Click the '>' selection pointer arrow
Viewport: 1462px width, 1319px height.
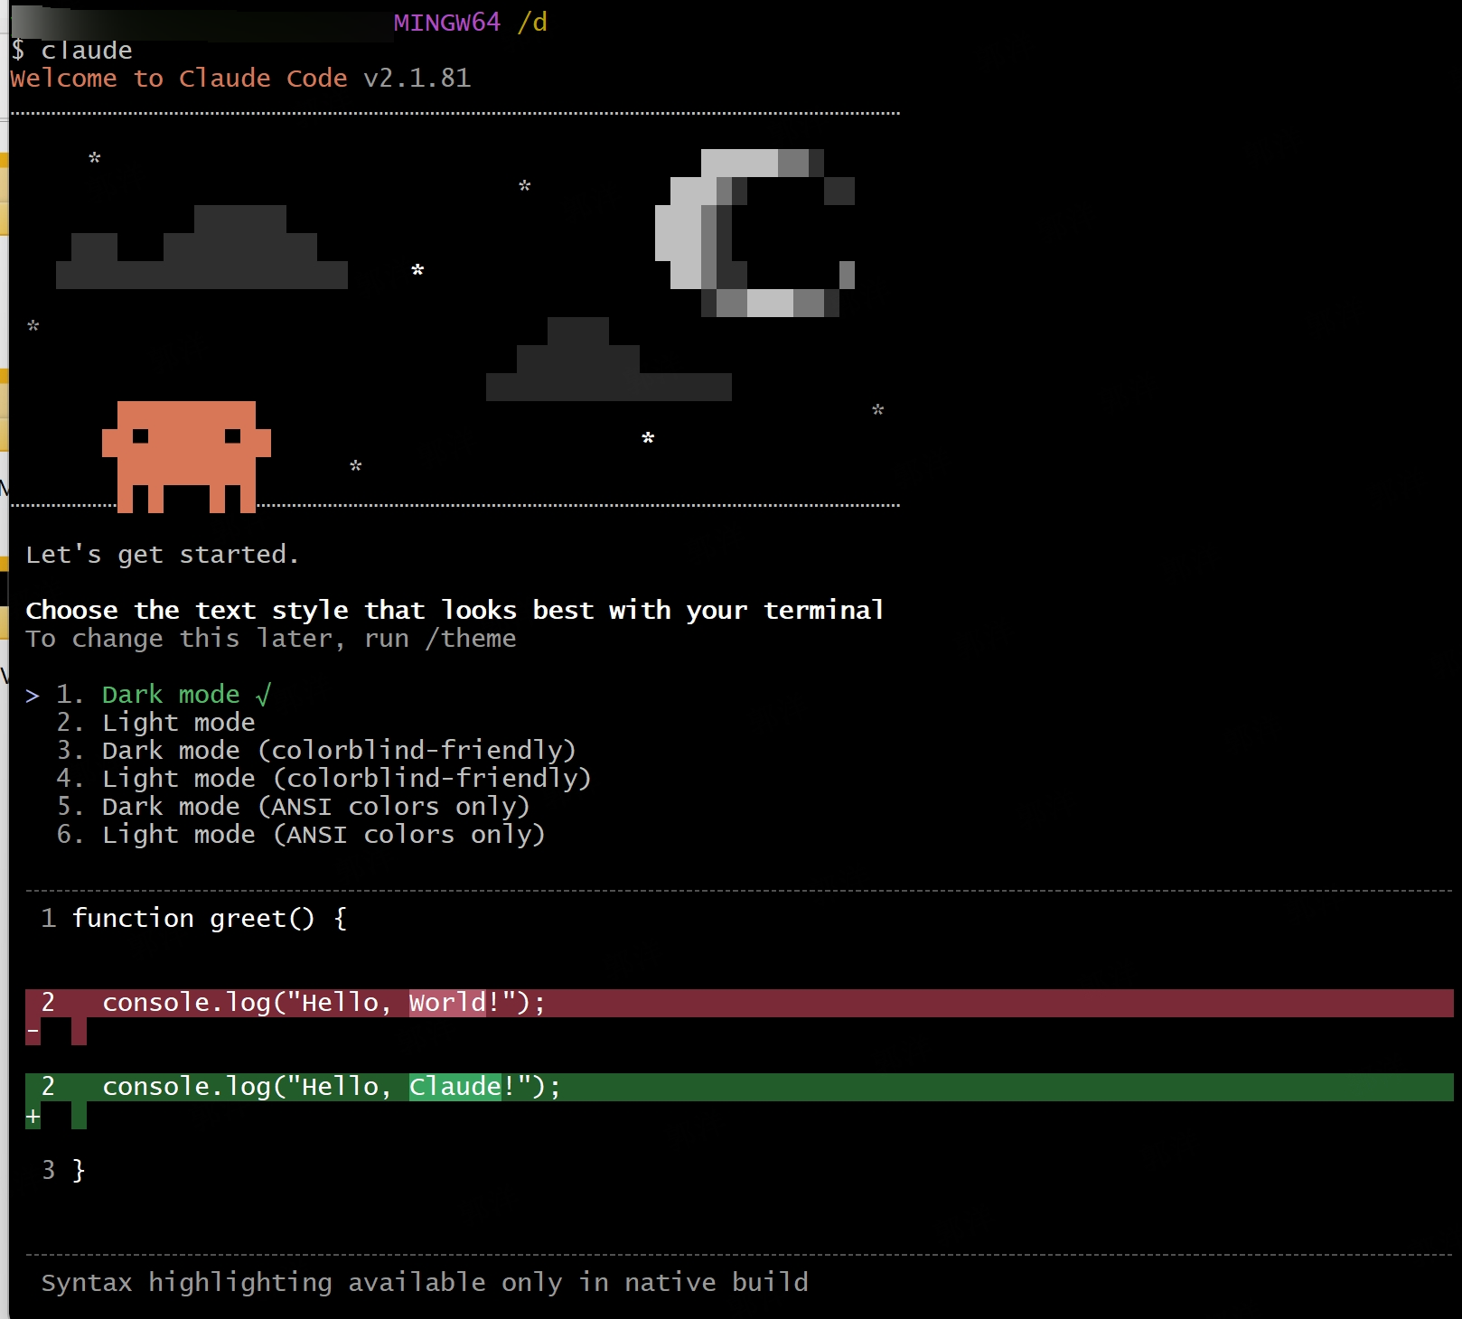(x=33, y=696)
